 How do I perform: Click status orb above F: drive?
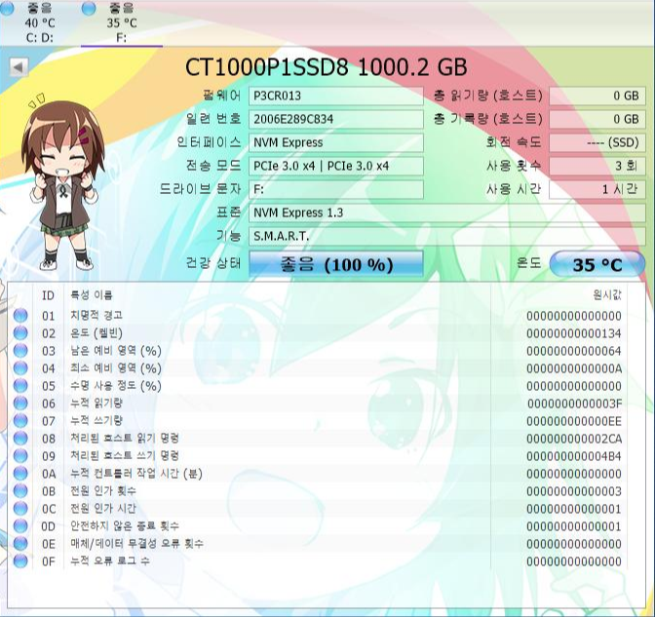(89, 9)
